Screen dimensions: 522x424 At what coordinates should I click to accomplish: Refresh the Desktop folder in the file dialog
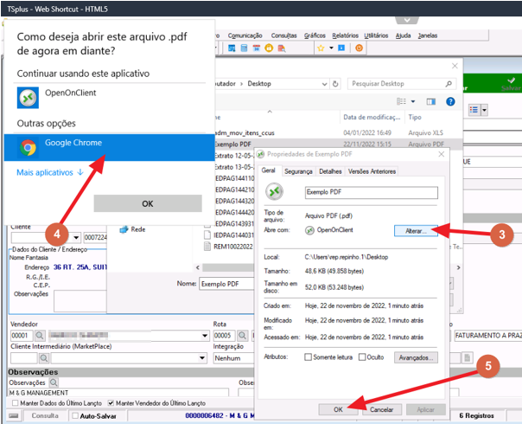[335, 84]
